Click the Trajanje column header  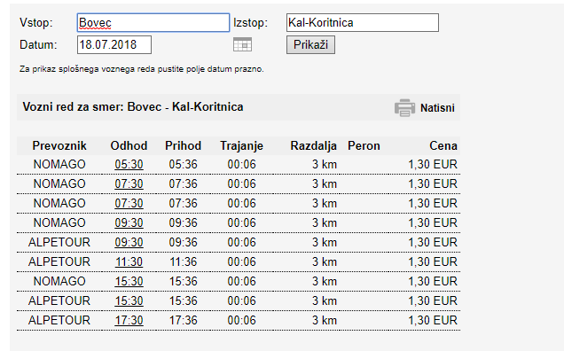point(242,146)
